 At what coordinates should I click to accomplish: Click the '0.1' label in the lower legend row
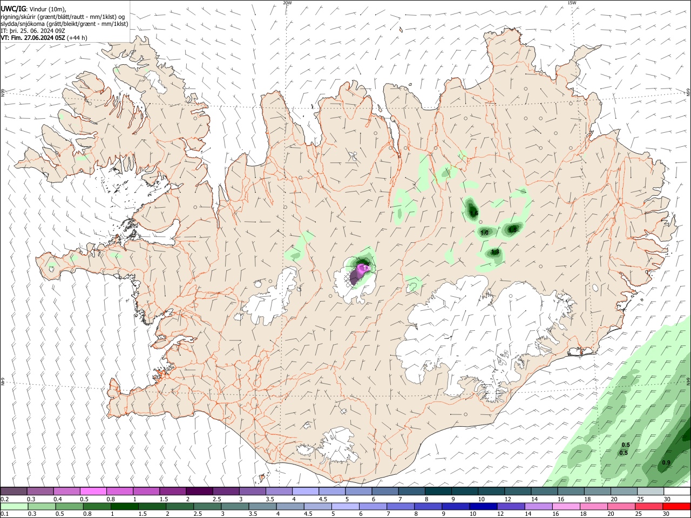pos(5,514)
